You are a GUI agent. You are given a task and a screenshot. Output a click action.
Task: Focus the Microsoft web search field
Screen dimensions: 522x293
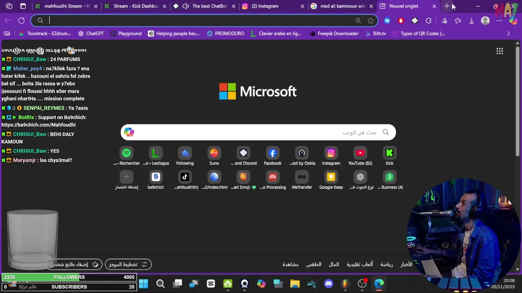[x=258, y=132]
